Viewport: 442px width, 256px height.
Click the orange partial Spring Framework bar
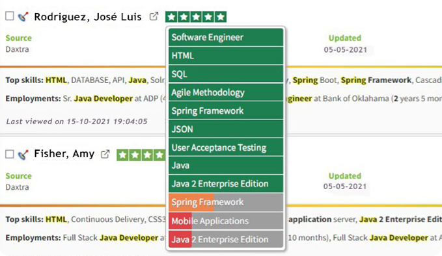coord(226,202)
